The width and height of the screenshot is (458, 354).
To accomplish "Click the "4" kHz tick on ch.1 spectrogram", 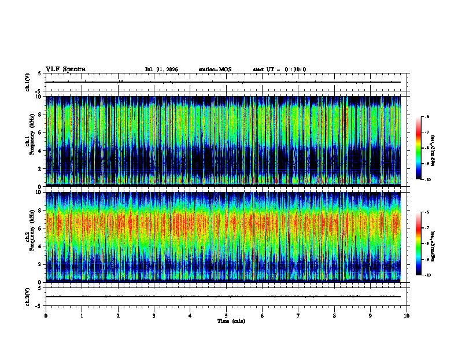I will pyautogui.click(x=40, y=151).
